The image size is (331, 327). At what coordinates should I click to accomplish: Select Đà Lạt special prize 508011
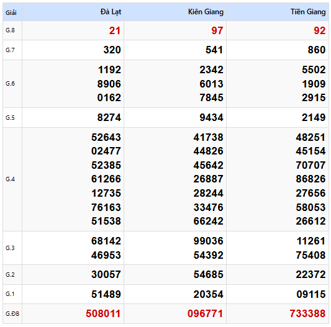click(103, 313)
